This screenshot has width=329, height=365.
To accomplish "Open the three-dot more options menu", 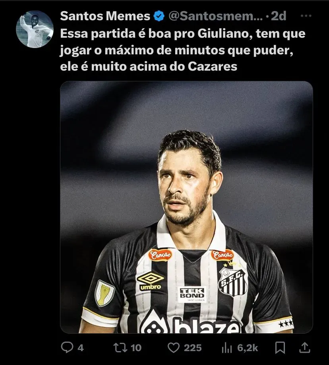I will tap(306, 16).
